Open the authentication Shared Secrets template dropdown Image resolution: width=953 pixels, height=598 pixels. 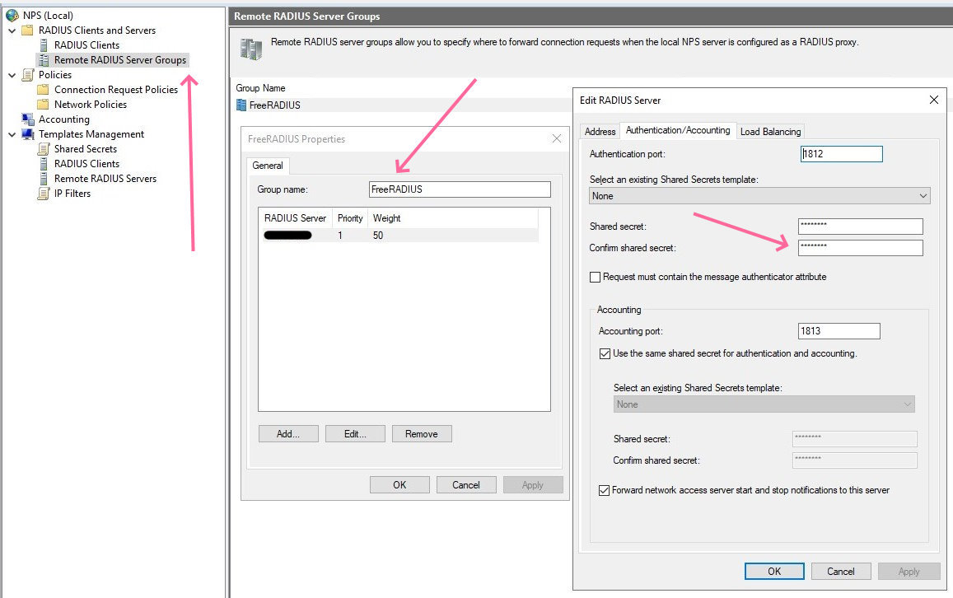(759, 196)
